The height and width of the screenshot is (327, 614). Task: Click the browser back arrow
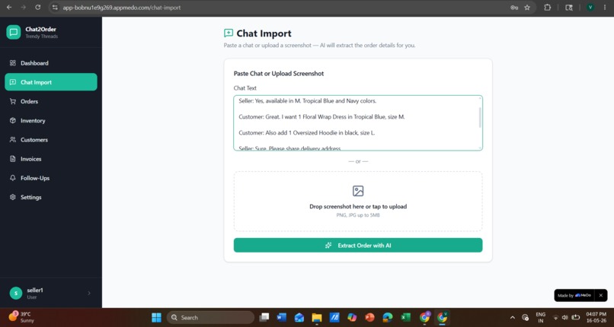[9, 8]
